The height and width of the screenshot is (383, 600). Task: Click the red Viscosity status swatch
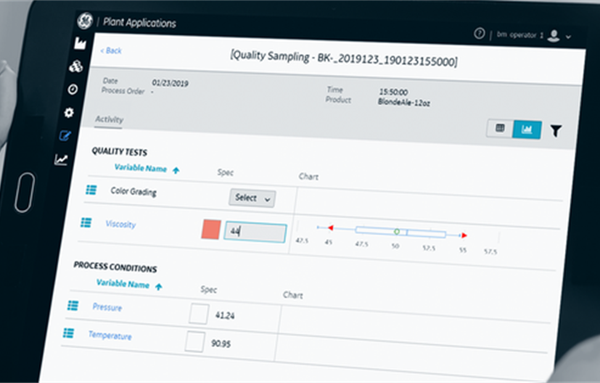[211, 229]
